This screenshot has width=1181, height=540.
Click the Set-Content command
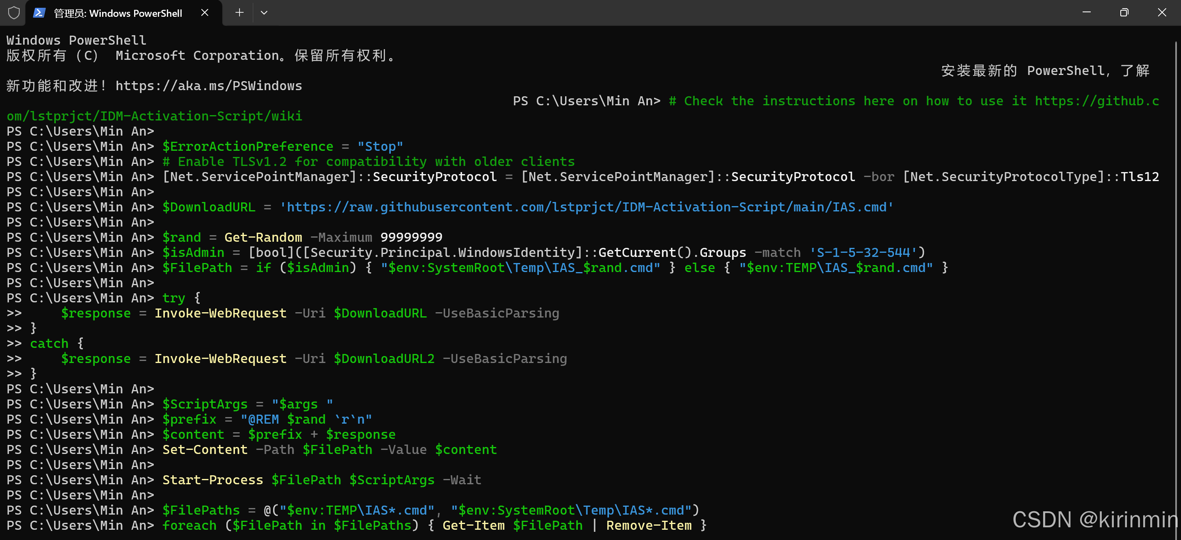click(x=205, y=449)
